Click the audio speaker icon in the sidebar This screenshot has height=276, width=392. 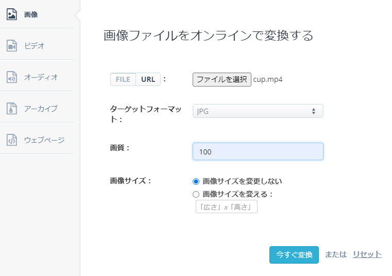coord(12,77)
